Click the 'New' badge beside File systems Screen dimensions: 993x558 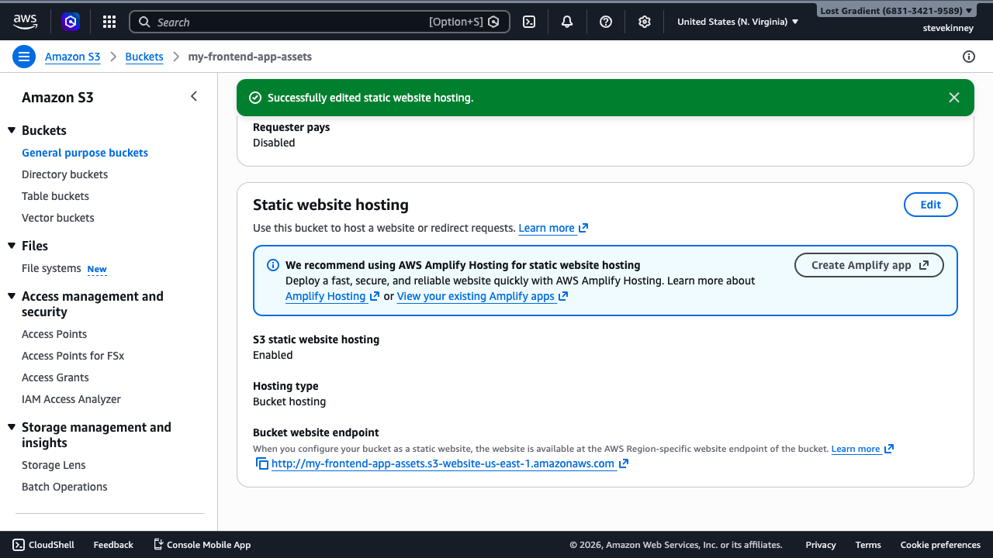[x=97, y=269]
